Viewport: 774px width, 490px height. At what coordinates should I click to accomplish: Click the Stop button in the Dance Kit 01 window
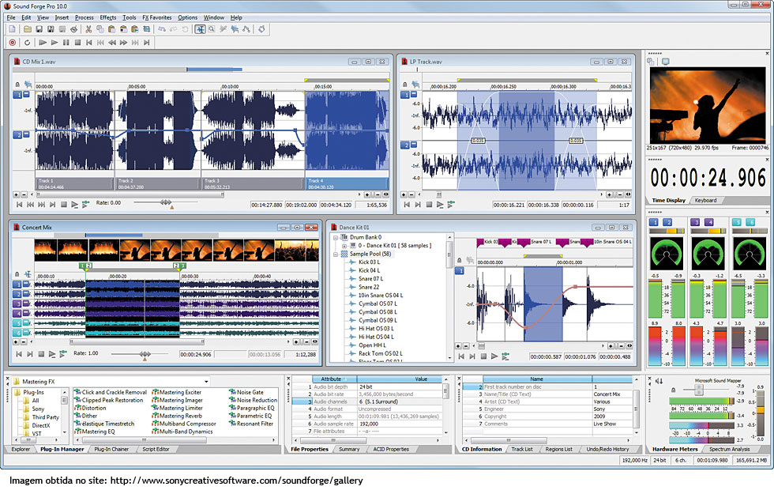(x=483, y=356)
